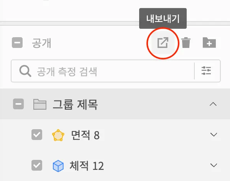Expand the 체적 12 details chevron
230x181 pixels.
tap(214, 165)
